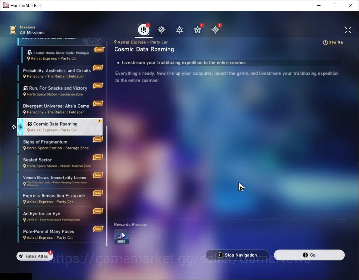This screenshot has height=280, width=359.
Task: Click New badge on Express Renovation Escapade
Action: (98, 193)
